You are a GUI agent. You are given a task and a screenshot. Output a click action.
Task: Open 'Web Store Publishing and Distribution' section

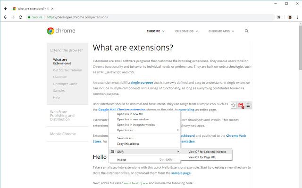point(62,116)
